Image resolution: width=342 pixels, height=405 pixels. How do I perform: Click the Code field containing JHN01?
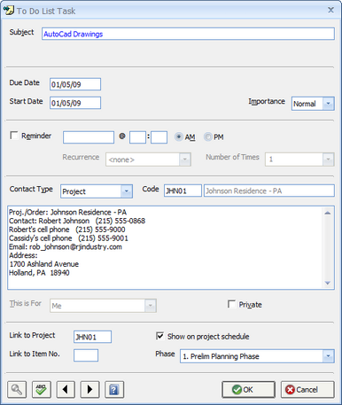(x=183, y=191)
